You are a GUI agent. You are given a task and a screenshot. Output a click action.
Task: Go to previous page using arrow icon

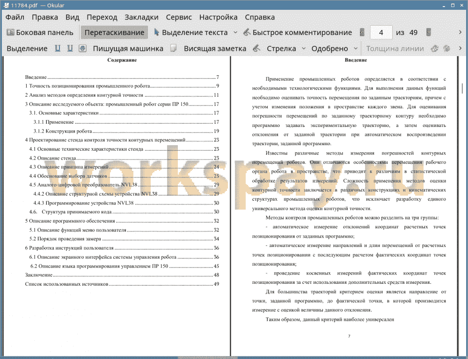362,32
